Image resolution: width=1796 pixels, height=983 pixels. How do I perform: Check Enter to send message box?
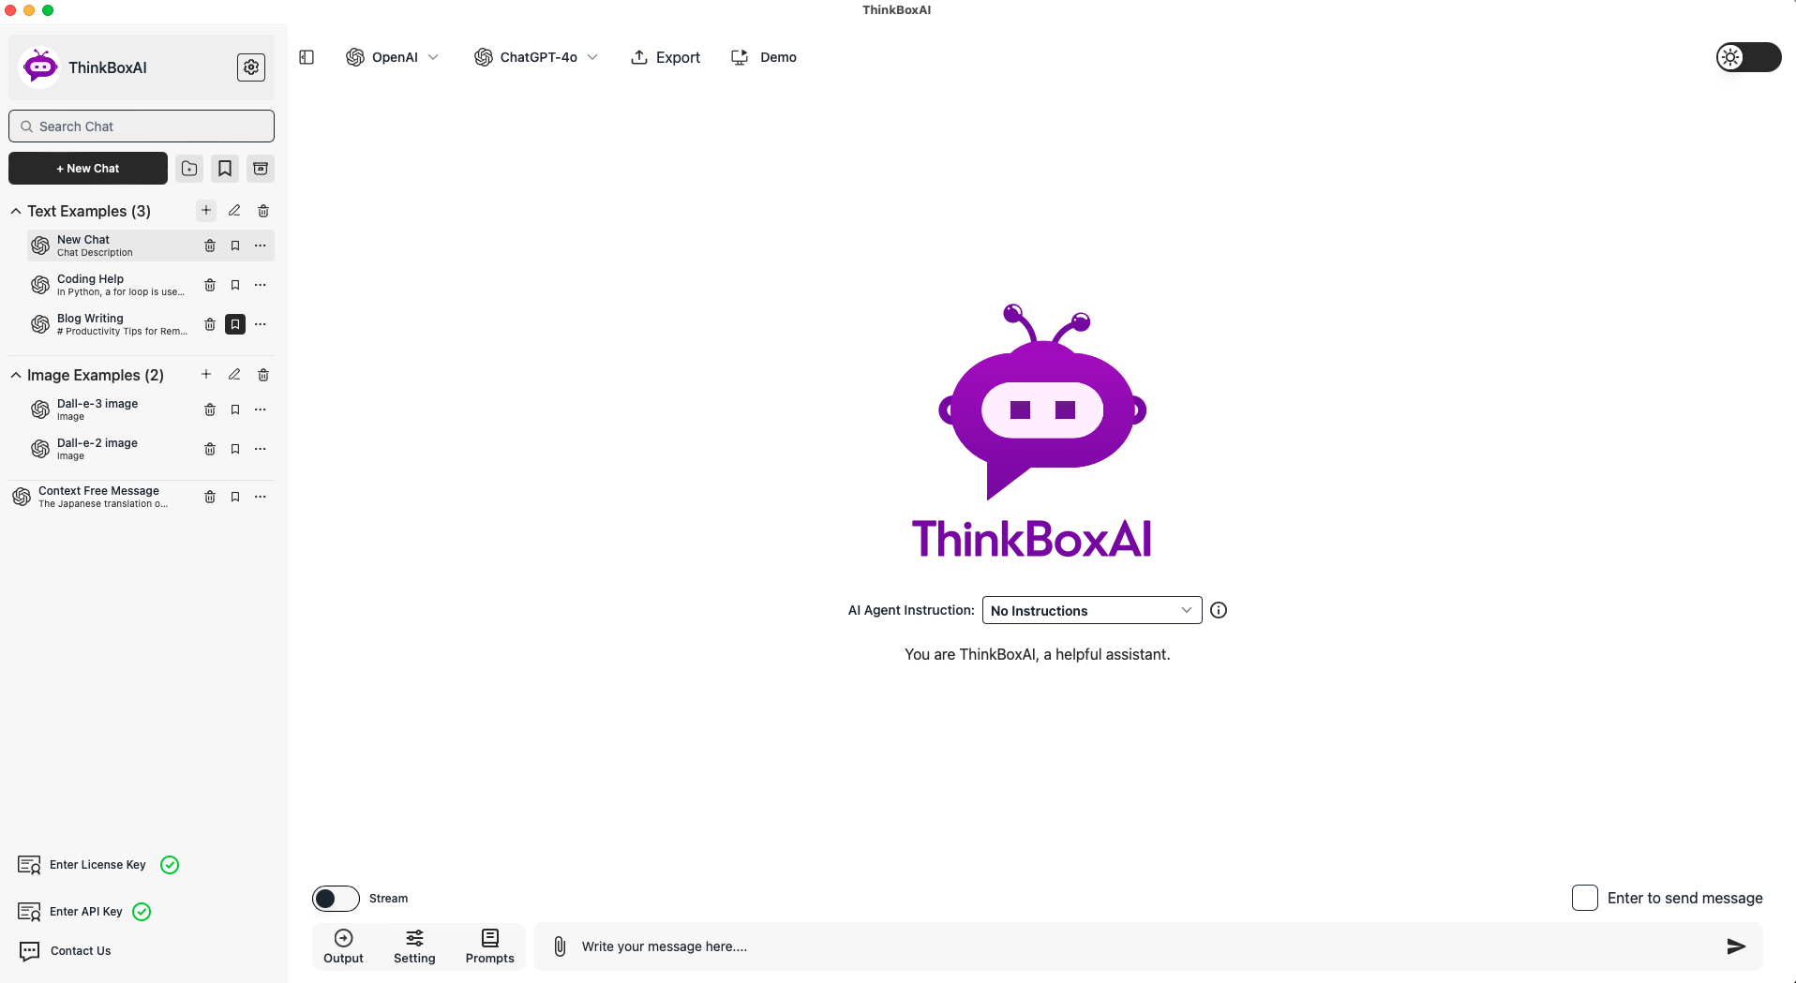[x=1585, y=898]
